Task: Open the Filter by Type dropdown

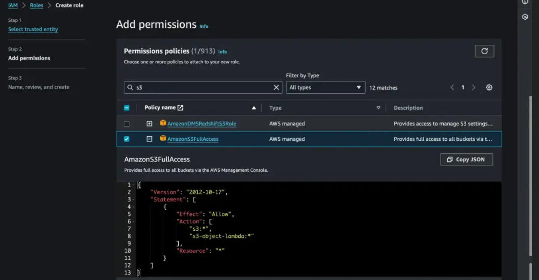Action: pyautogui.click(x=325, y=87)
